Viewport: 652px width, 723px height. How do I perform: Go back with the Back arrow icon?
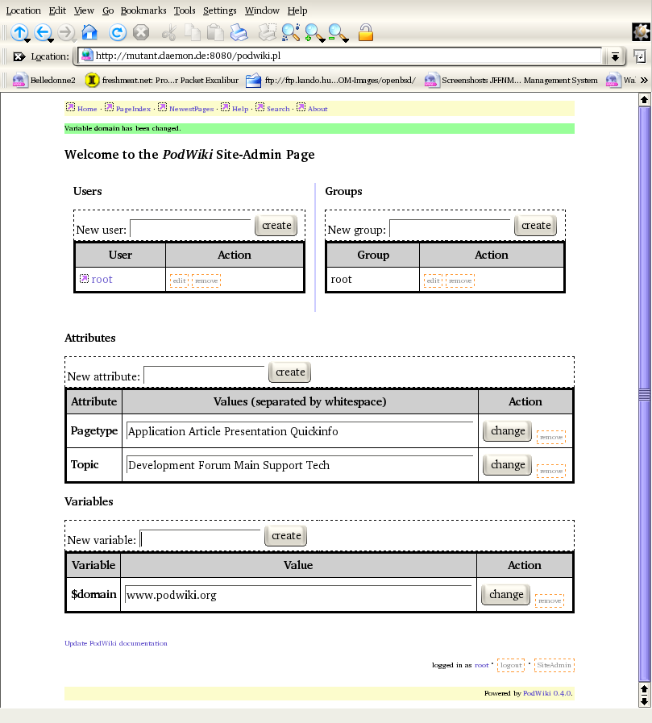click(x=43, y=32)
